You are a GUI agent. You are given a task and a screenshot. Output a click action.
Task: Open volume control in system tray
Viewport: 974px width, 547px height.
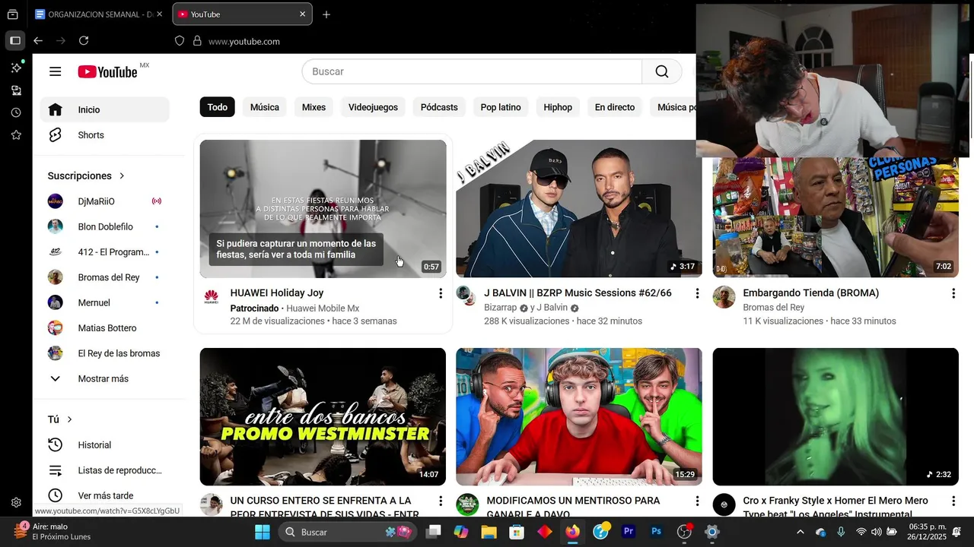click(877, 532)
